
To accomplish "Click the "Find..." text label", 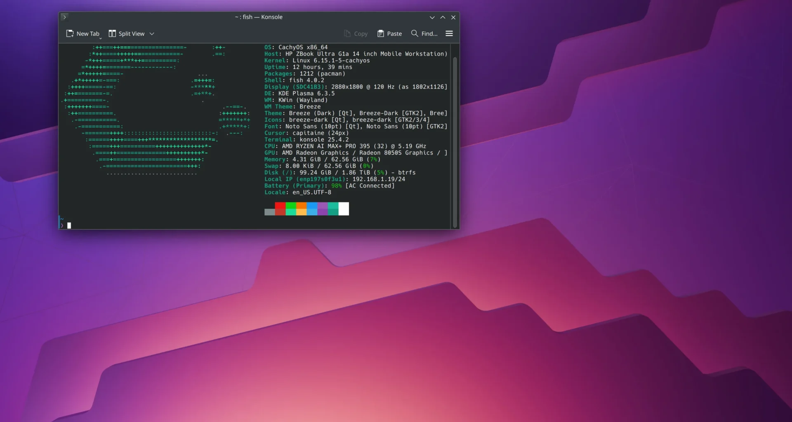I will click(429, 34).
